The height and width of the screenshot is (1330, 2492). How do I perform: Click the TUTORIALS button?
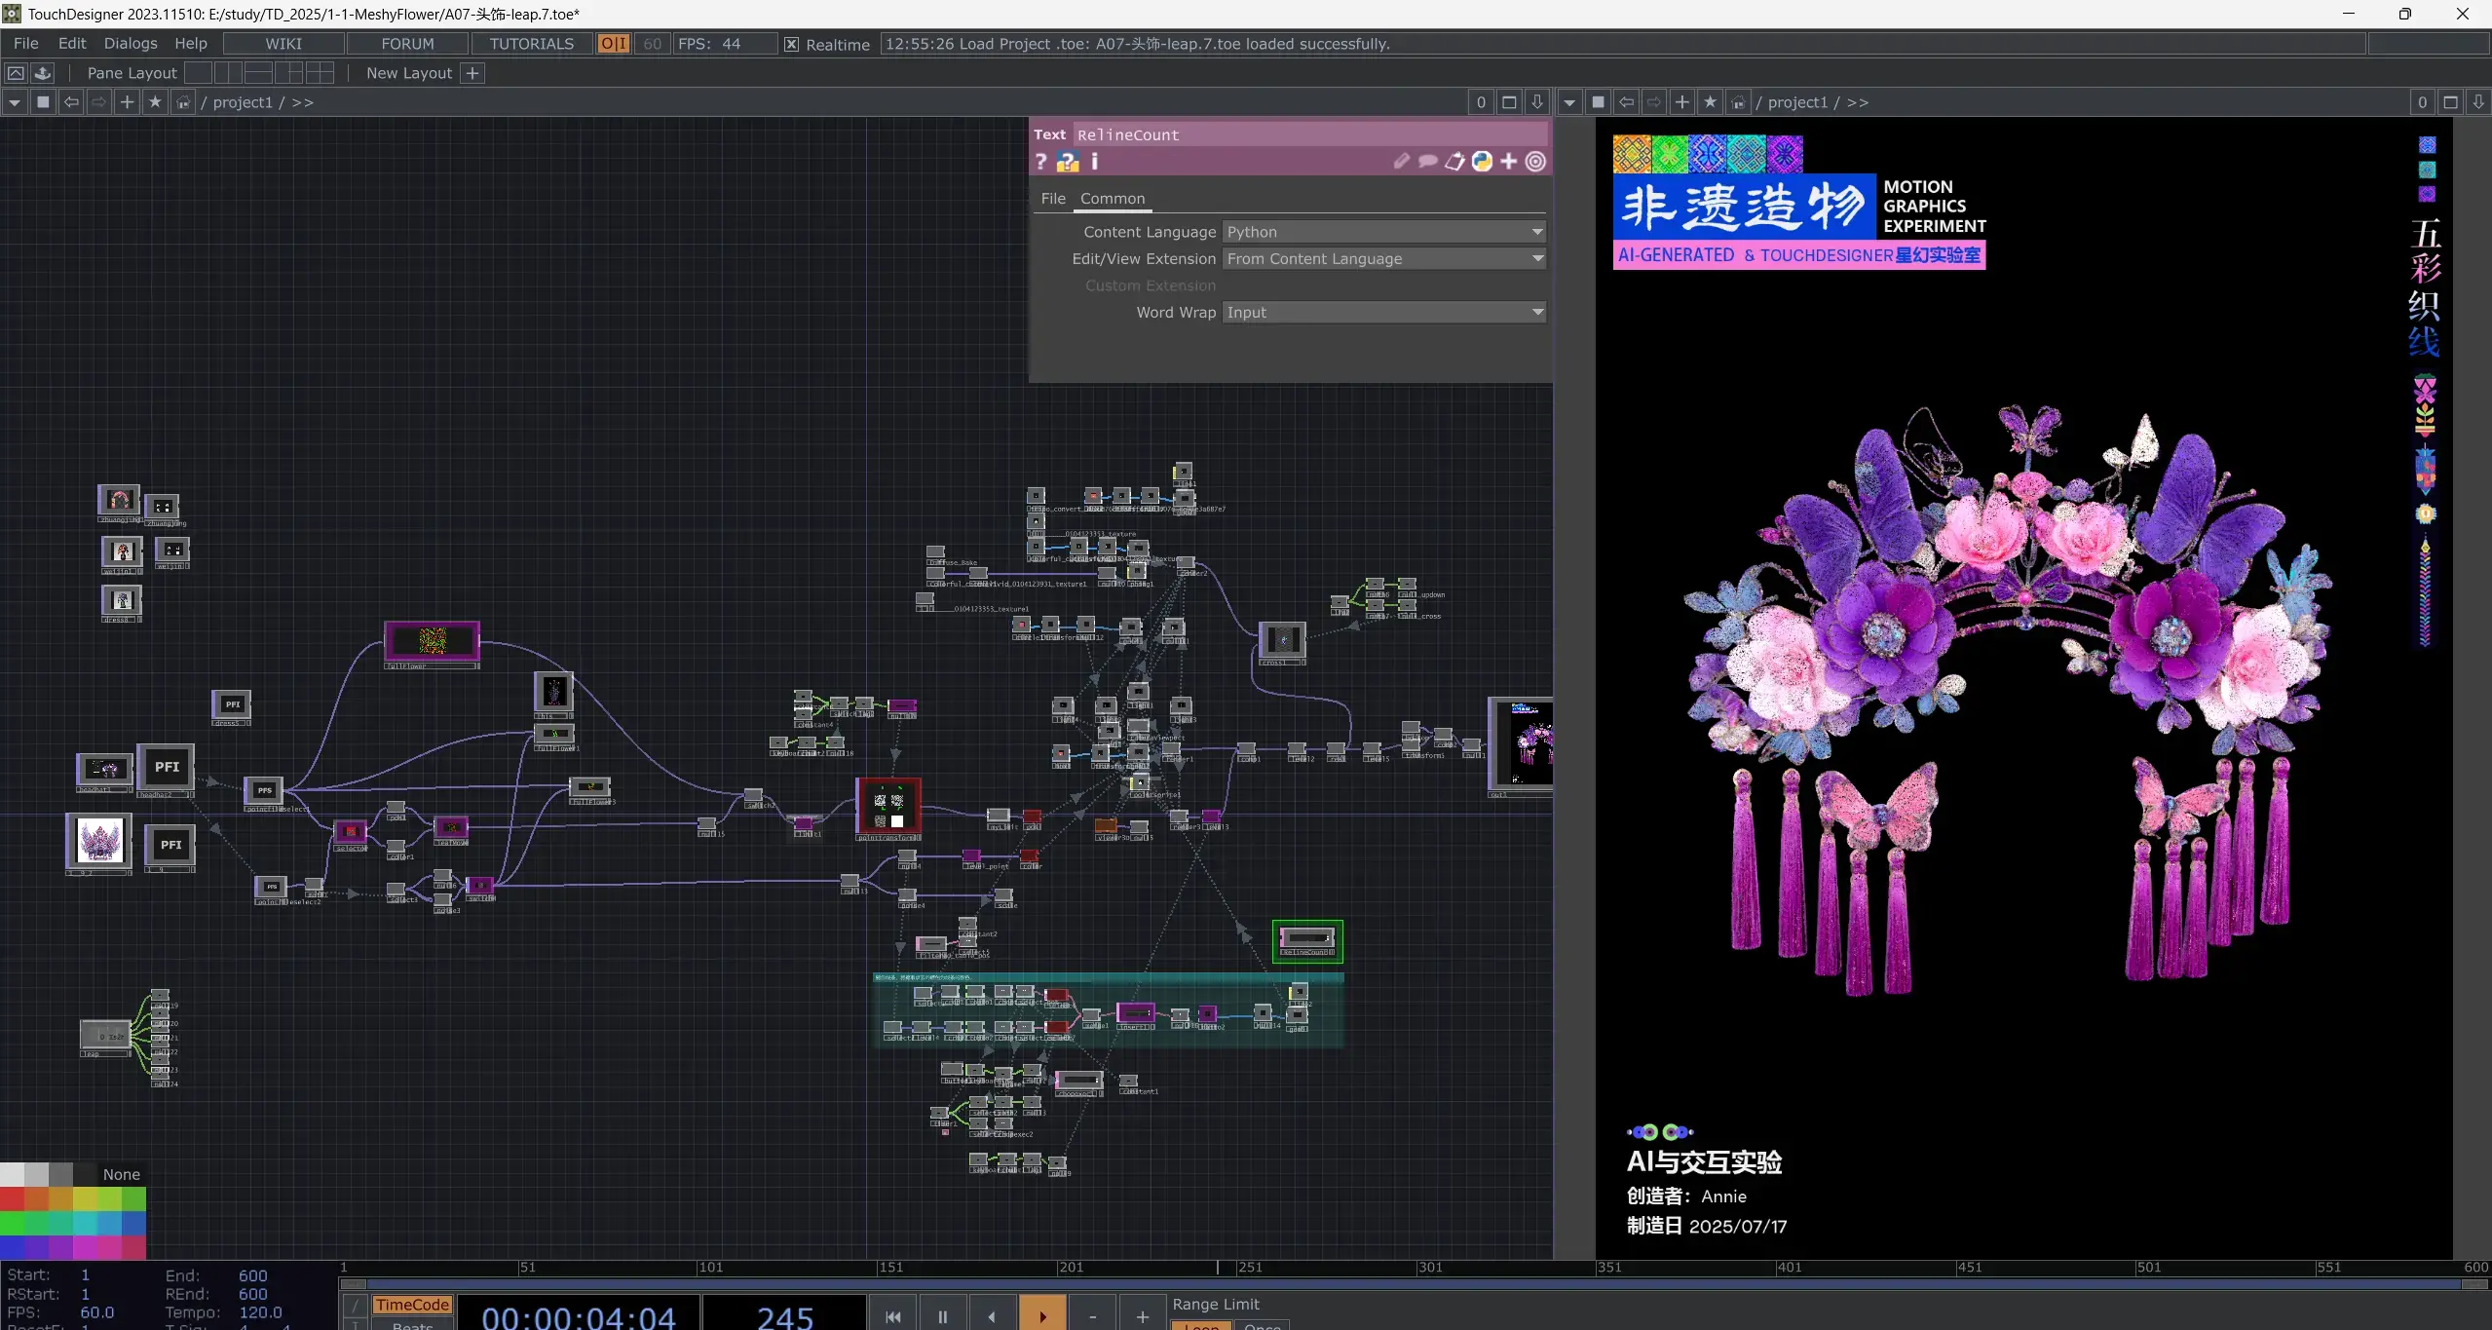(530, 43)
